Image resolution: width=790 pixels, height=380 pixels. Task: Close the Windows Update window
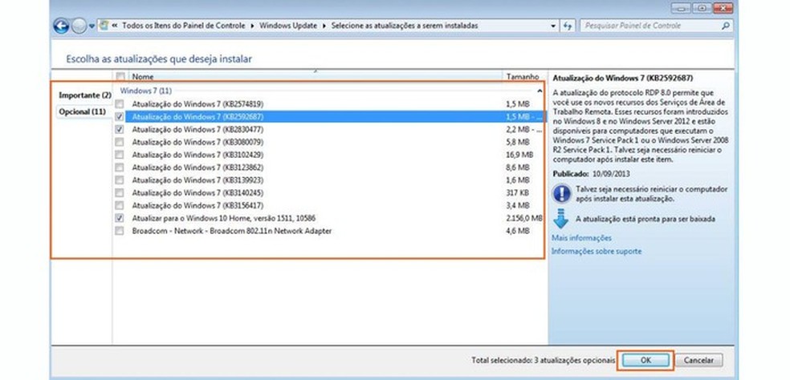click(x=723, y=8)
